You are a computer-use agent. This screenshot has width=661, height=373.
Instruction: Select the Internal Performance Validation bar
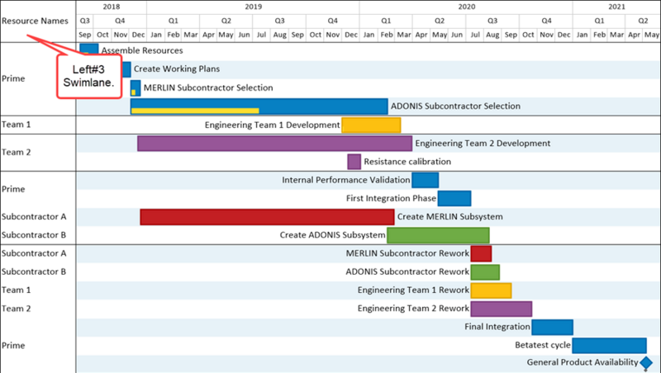point(425,180)
